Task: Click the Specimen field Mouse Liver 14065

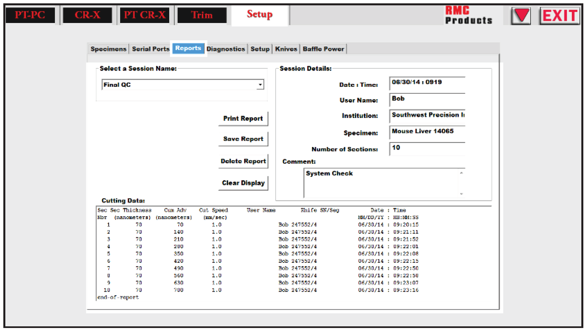Action: [x=427, y=132]
